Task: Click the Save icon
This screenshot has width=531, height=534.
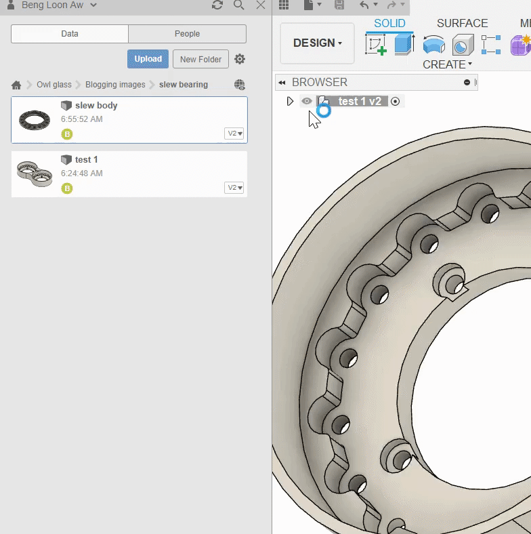Action: (x=339, y=5)
